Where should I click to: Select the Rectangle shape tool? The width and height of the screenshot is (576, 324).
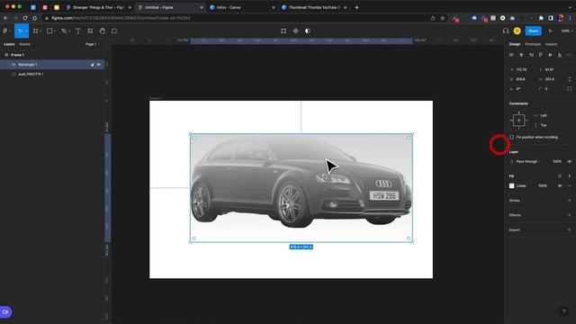coord(49,31)
